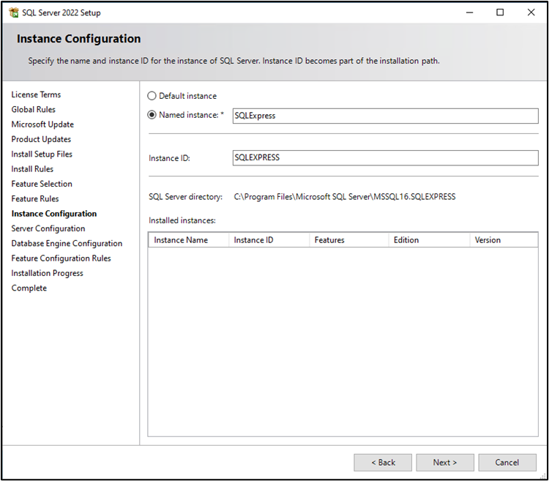The width and height of the screenshot is (549, 481).
Task: Open the License Terms step
Action: 36,94
